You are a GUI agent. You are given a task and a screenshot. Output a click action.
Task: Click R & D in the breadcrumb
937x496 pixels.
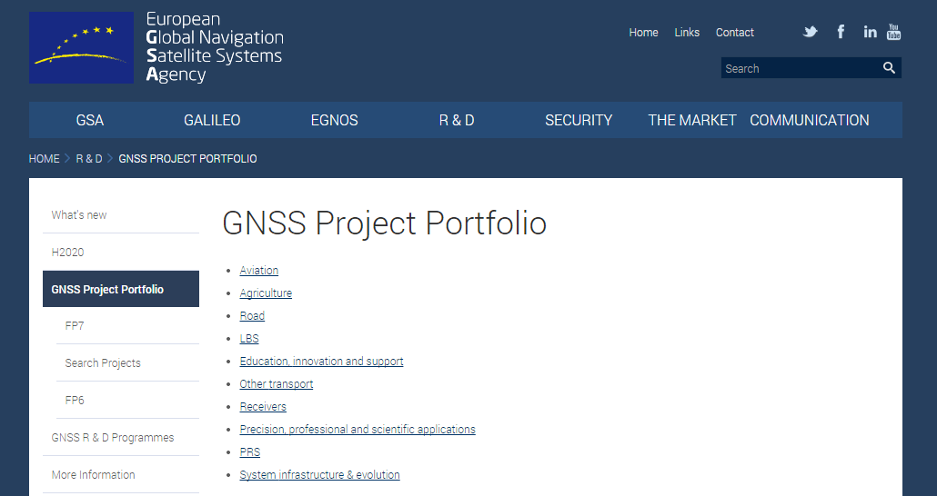pyautogui.click(x=89, y=159)
